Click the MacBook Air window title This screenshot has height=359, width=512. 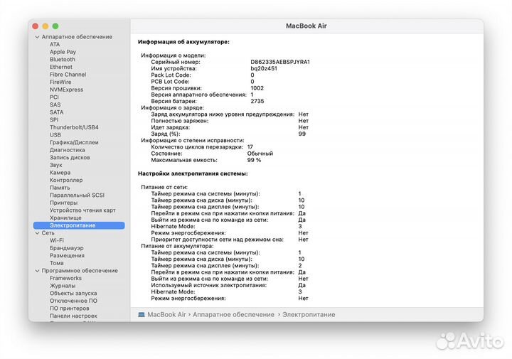click(306, 26)
